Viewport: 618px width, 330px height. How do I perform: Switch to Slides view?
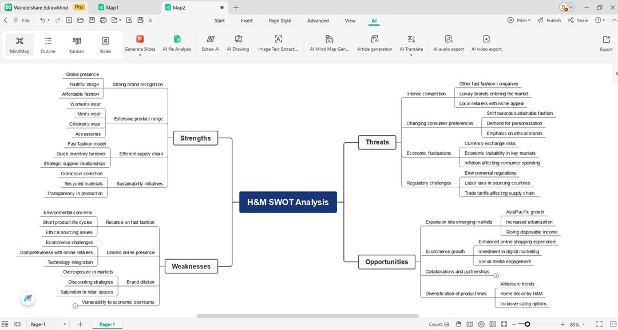105,45
